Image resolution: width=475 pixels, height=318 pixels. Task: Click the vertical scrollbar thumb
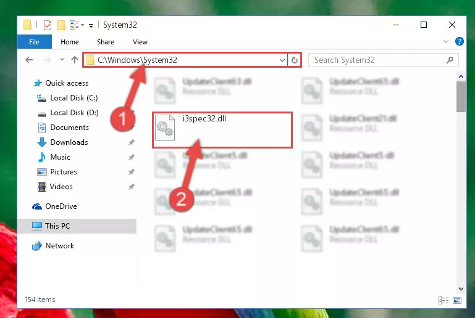click(x=461, y=97)
